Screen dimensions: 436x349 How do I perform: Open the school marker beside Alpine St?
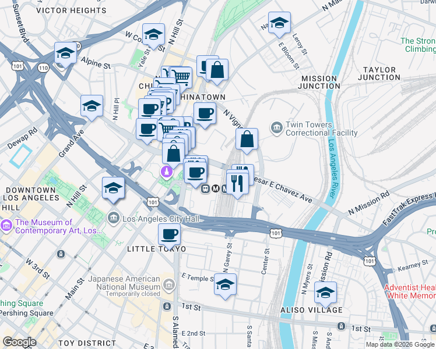[65, 54]
